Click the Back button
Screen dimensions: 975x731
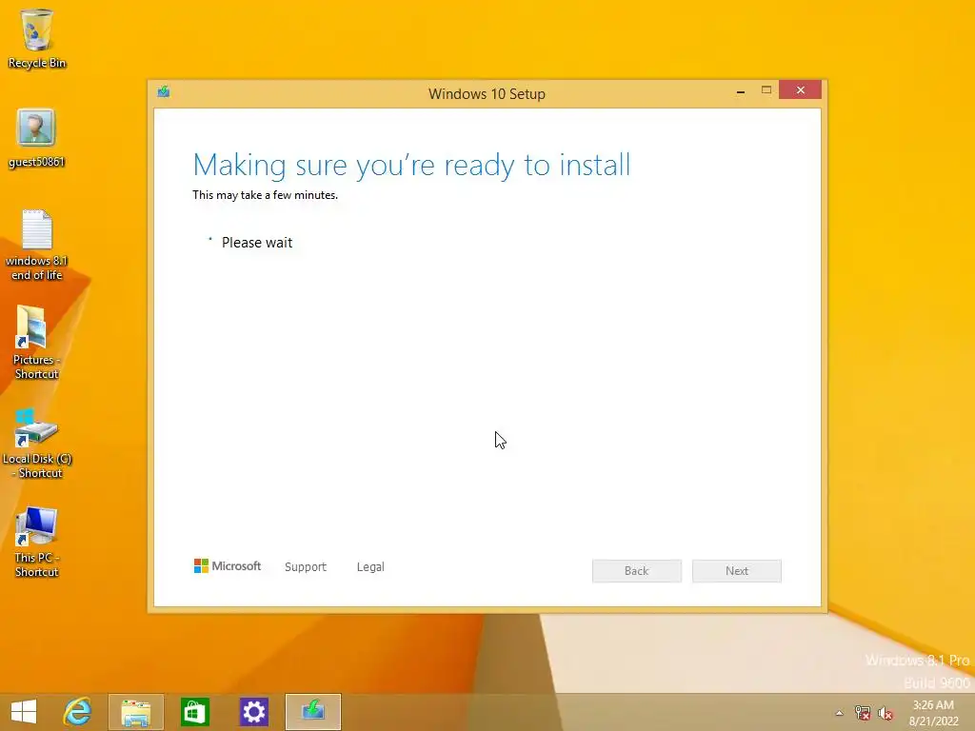tap(637, 571)
